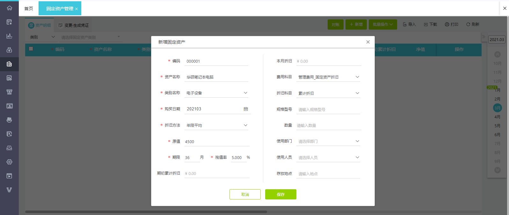
Task: Open the 折旧方法 dropdown
Action: [x=245, y=125]
